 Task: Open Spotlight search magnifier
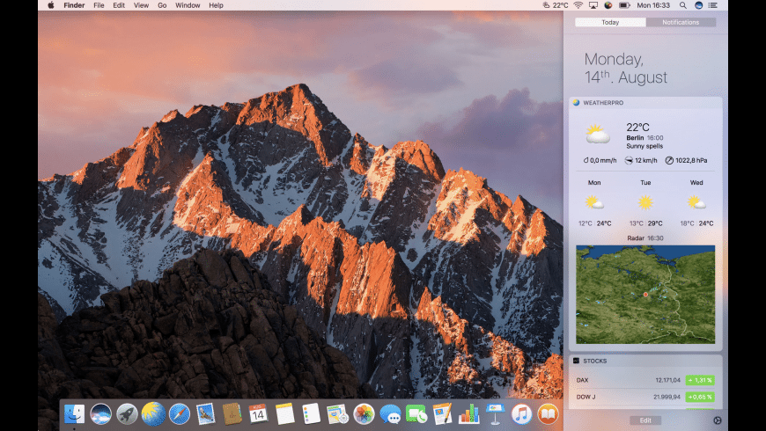(682, 5)
